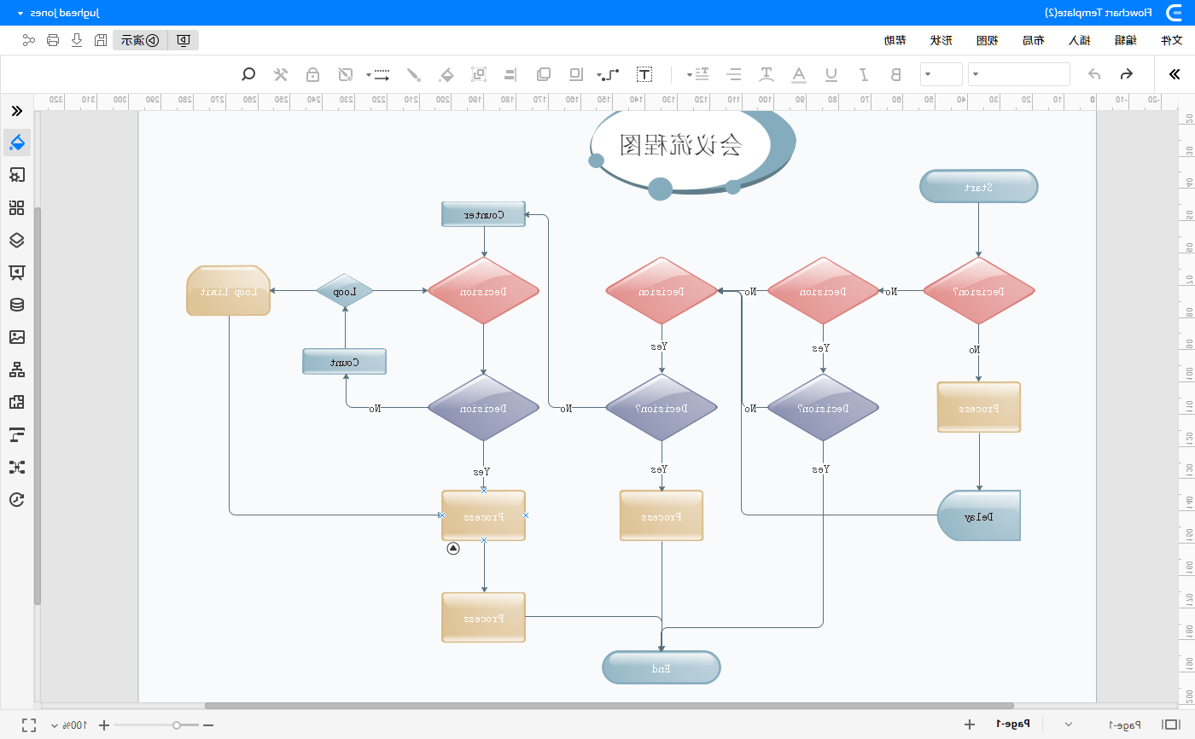Select the End shape on the canvas
This screenshot has height=739, width=1195.
click(662, 667)
